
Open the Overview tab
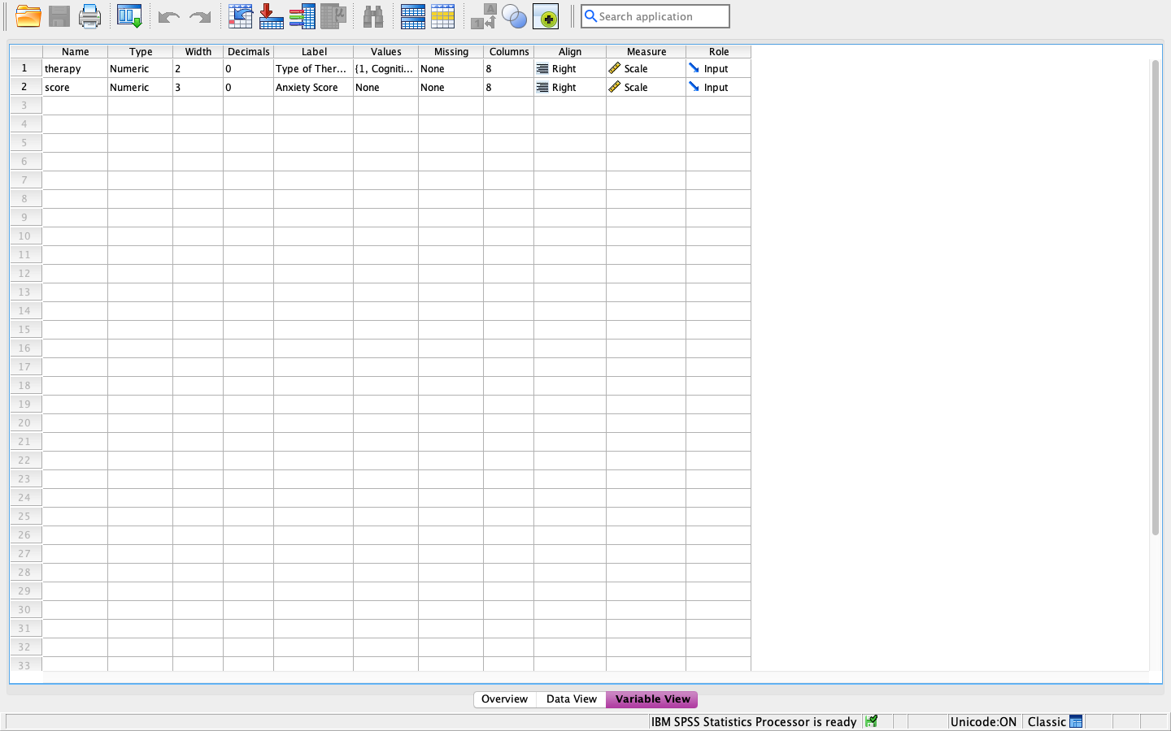(504, 699)
